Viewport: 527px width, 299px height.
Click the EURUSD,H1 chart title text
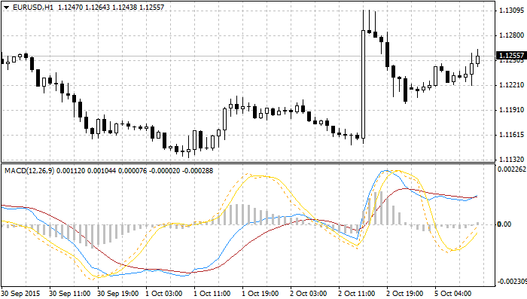point(33,7)
